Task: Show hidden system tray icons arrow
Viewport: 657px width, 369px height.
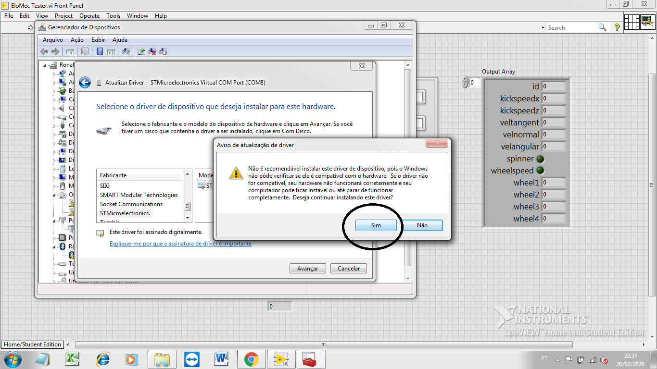Action: [x=557, y=359]
